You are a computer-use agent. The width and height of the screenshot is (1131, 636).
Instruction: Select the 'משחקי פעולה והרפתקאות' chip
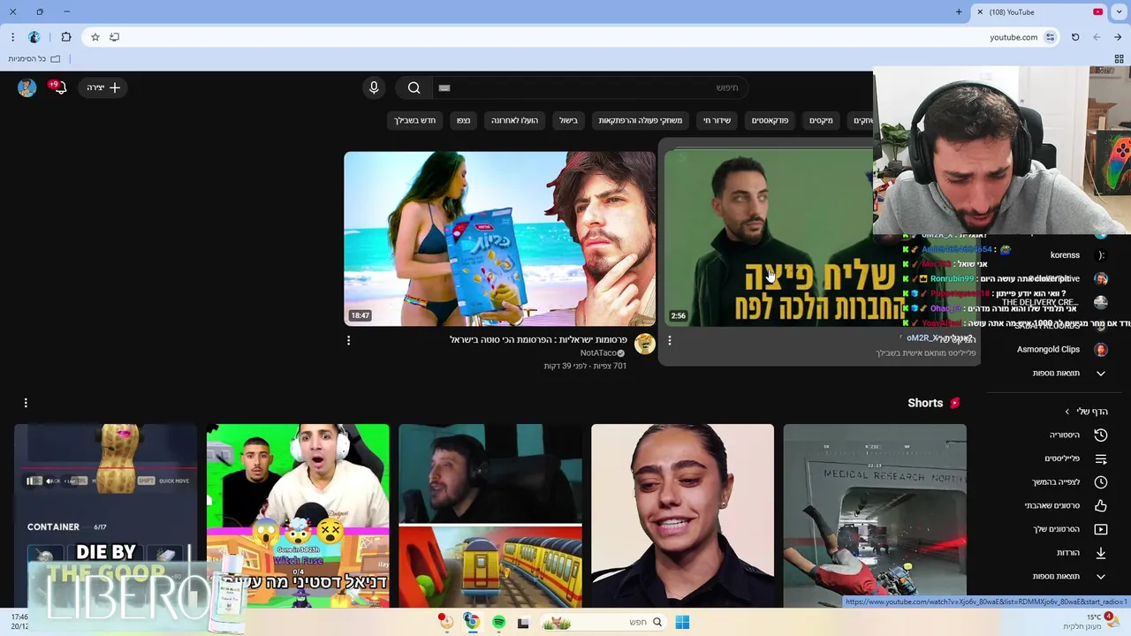pyautogui.click(x=641, y=120)
